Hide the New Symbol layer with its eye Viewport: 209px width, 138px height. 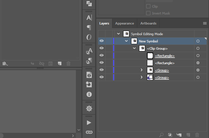point(101,41)
